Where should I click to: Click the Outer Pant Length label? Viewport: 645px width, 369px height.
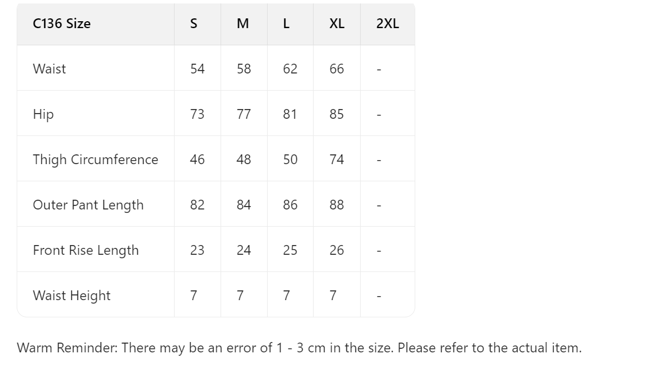pos(88,205)
